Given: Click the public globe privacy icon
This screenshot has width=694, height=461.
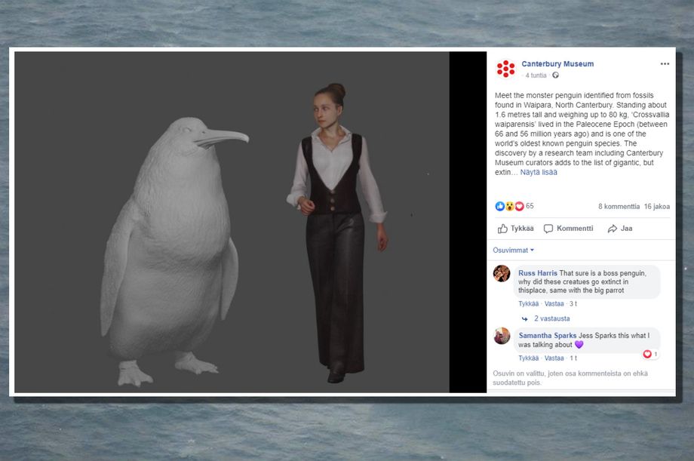Looking at the screenshot, I should tap(556, 75).
